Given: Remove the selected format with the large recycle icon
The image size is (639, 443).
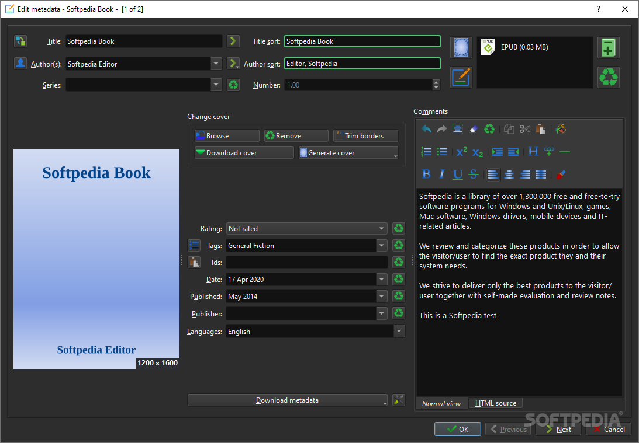Looking at the screenshot, I should [609, 77].
